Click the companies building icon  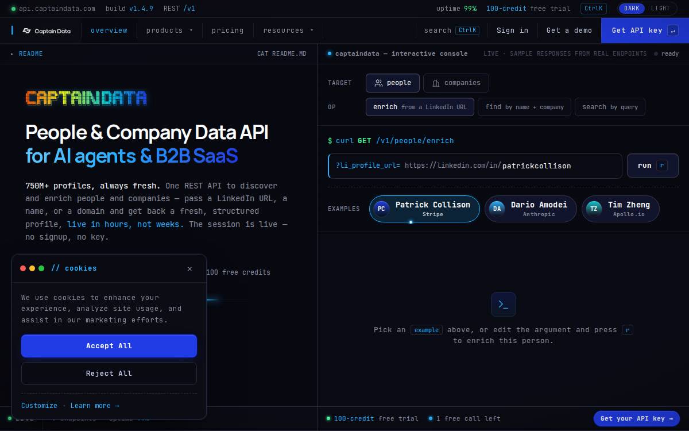(436, 83)
